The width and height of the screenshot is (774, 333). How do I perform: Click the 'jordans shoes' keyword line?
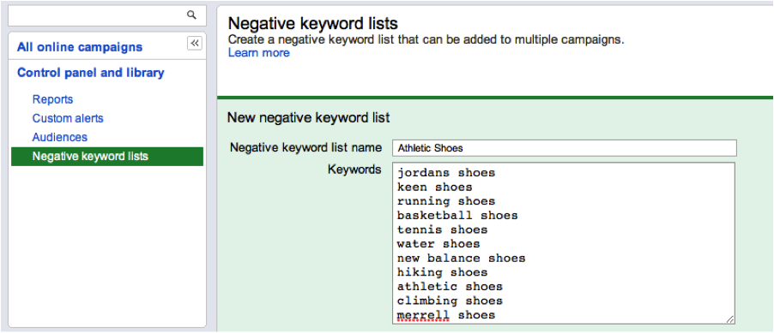(446, 173)
